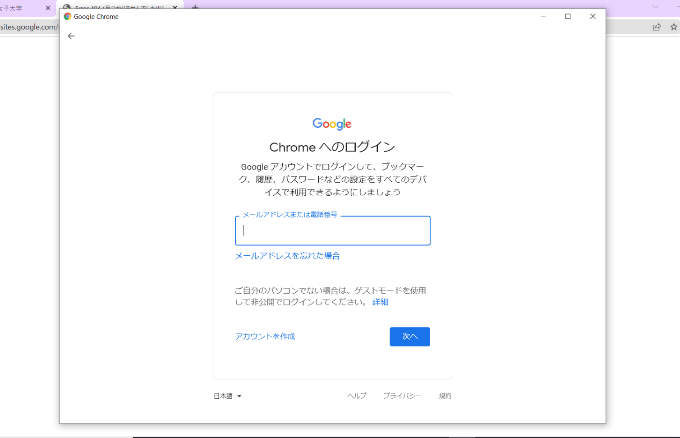Open a new tab with the plus button
Image resolution: width=680 pixels, height=438 pixels.
pos(195,7)
